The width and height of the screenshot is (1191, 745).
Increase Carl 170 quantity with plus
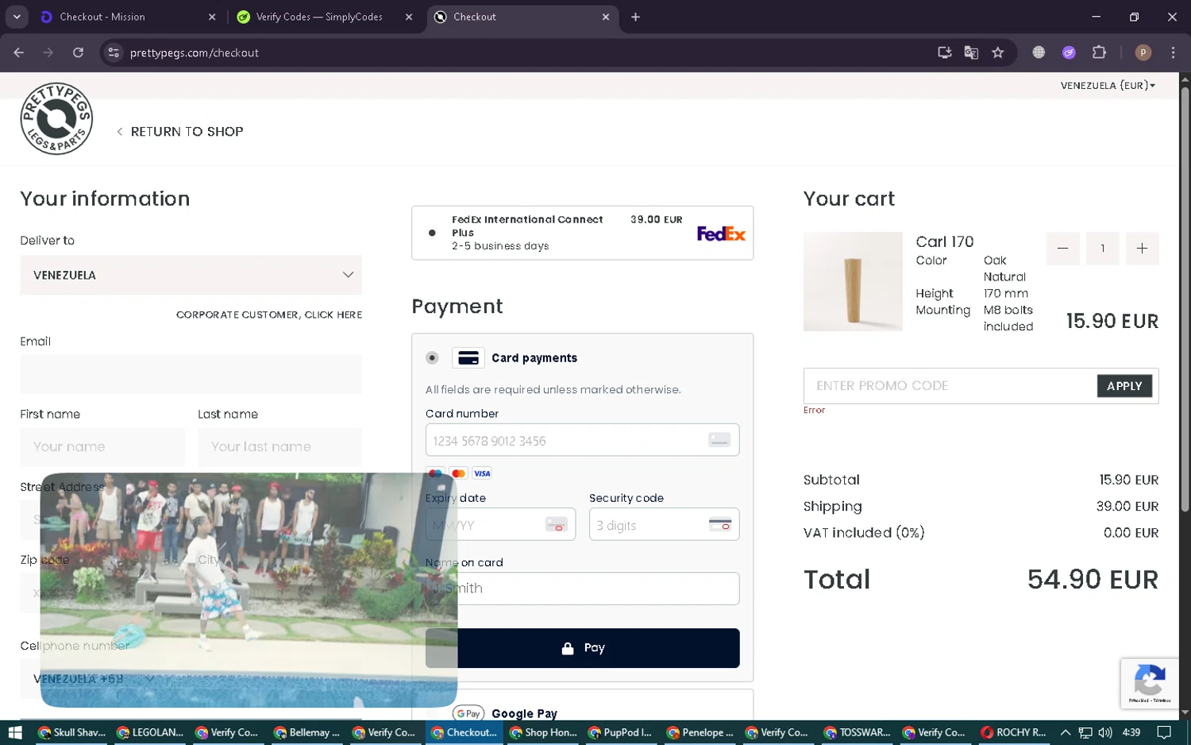pyautogui.click(x=1142, y=249)
